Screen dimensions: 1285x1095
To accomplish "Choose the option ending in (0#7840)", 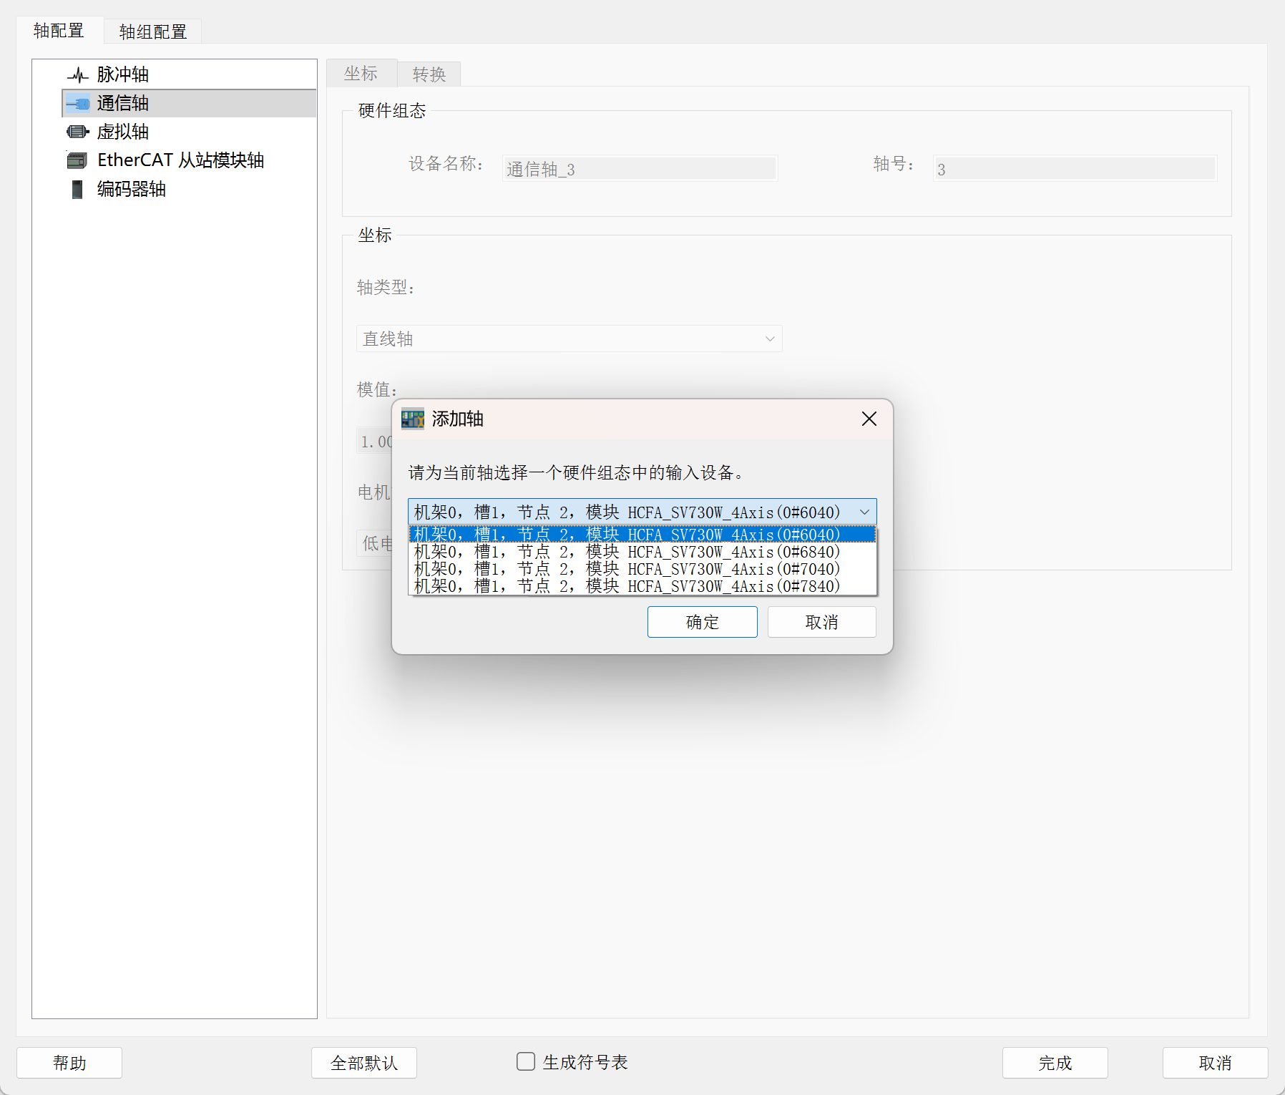I will point(642,586).
